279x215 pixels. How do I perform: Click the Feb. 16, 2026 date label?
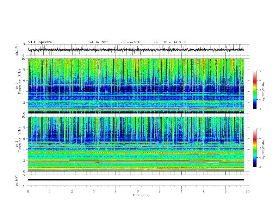point(98,42)
